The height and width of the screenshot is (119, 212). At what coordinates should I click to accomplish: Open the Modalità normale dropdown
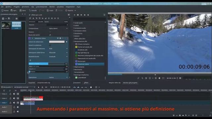coord(25,87)
